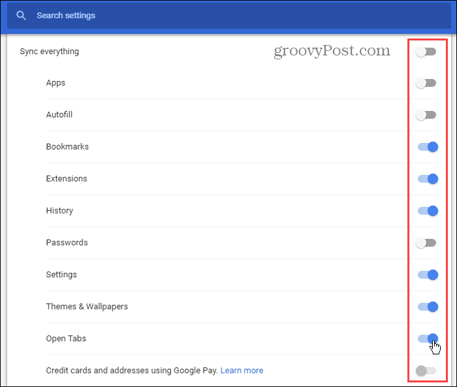The image size is (457, 387).
Task: Disable Themes & Wallpapers sync toggle
Action: [x=428, y=307]
